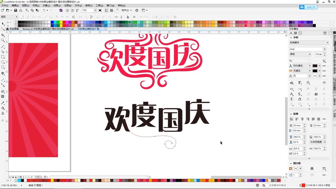Image resolution: width=336 pixels, height=189 pixels.
Task: Select the Rectangle tool in the toolbox
Action: pos(3,57)
